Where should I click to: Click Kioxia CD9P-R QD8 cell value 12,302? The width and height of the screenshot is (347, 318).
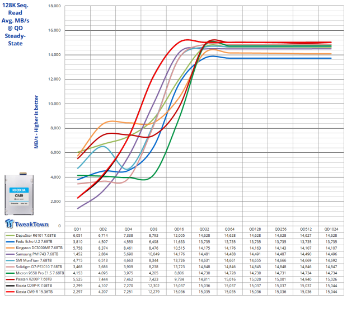pos(153,286)
